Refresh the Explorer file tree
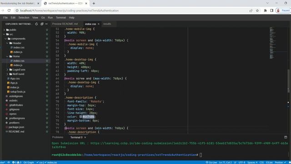This screenshot has height=164, width=291. coord(36,24)
